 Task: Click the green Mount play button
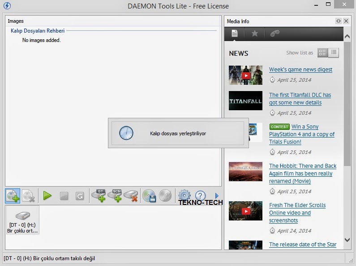47,195
